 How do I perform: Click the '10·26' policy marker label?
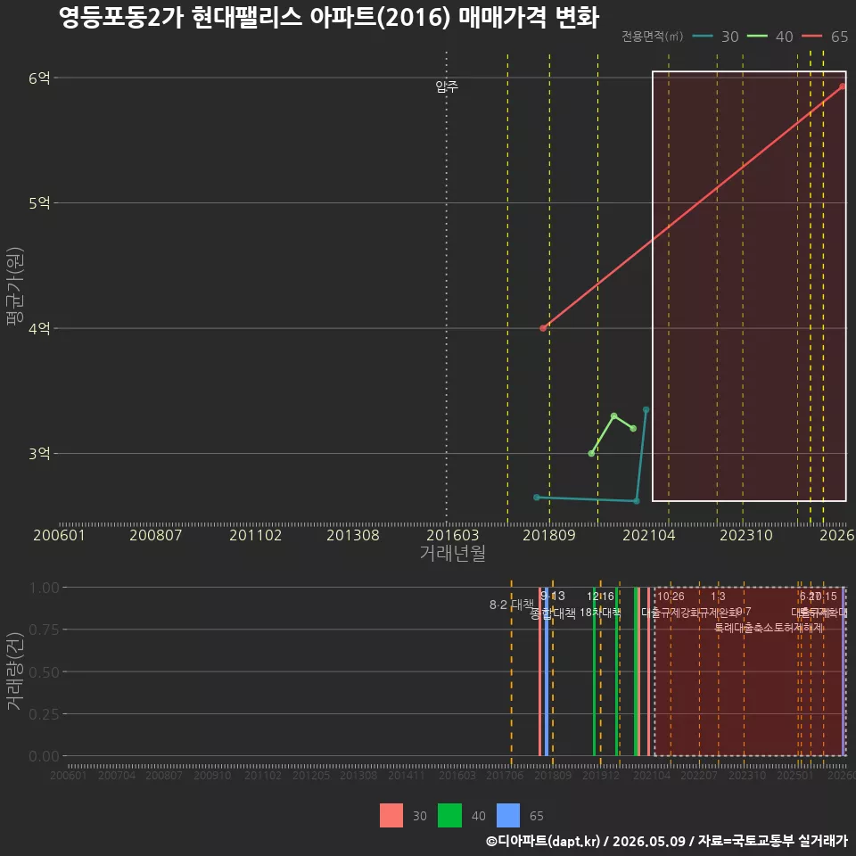(x=671, y=597)
